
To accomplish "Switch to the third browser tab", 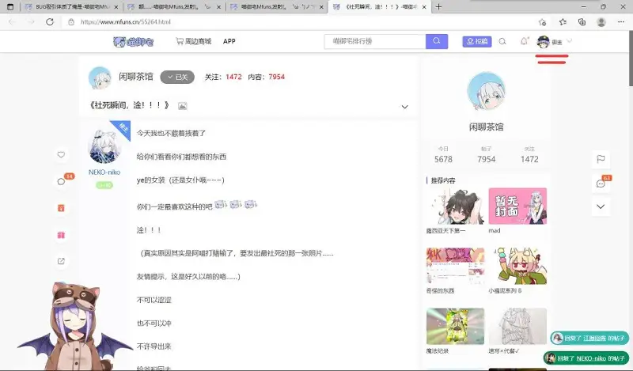I will [x=277, y=7].
